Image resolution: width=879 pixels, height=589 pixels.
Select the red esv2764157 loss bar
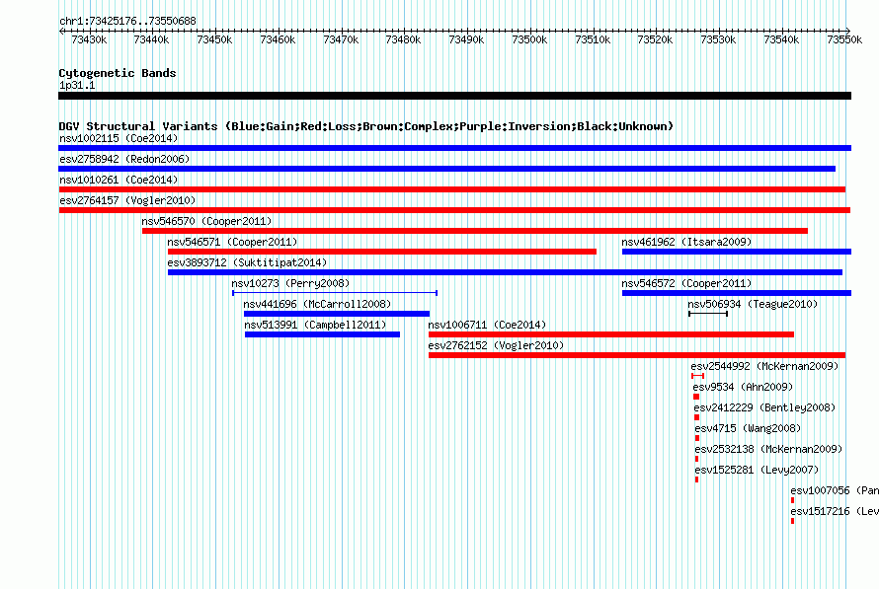coord(454,210)
